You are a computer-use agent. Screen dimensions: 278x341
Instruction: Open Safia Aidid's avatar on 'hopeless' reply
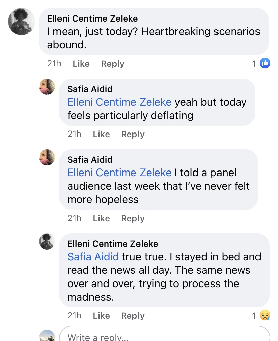[47, 157]
